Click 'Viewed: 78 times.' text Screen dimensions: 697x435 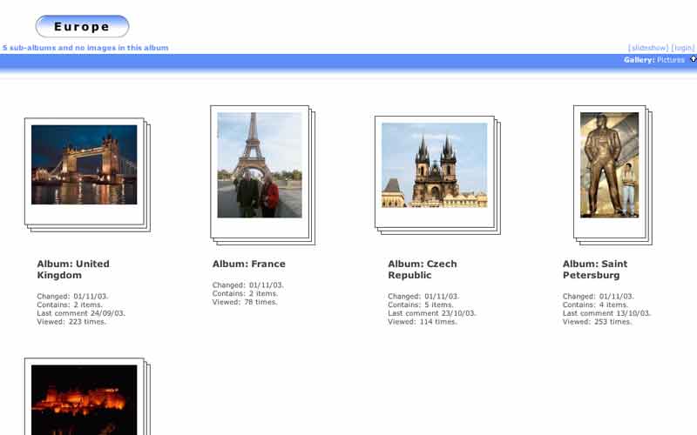(x=245, y=302)
